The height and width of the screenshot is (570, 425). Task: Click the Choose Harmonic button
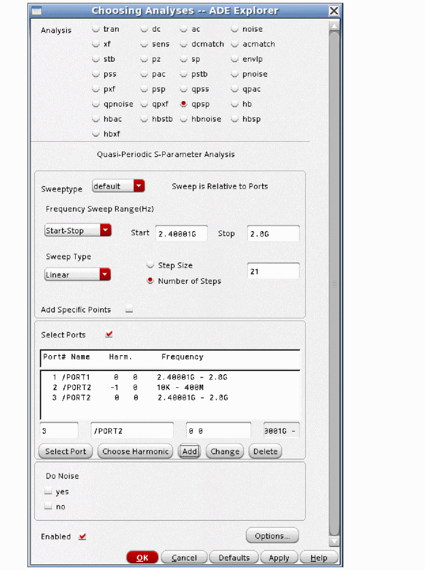[135, 452]
